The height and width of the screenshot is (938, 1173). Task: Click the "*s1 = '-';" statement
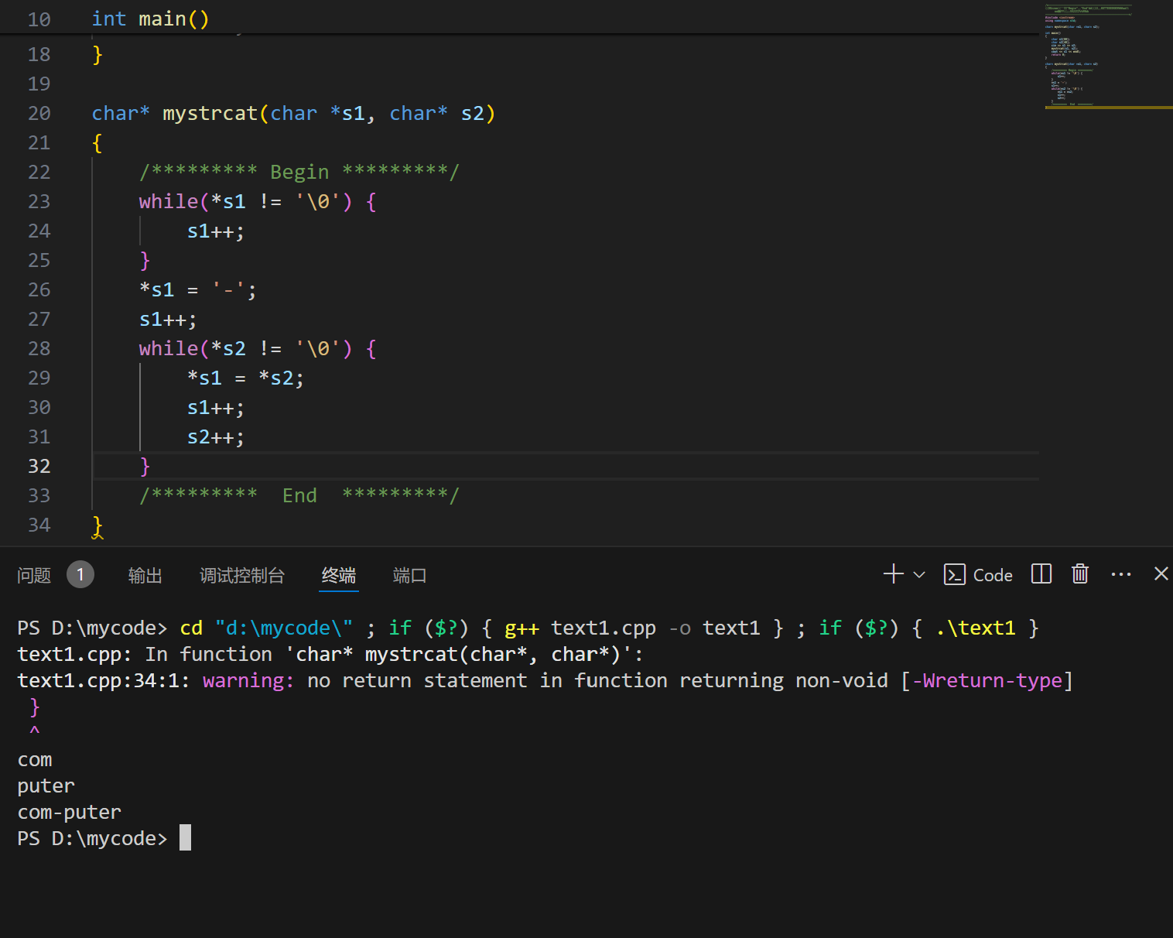pyautogui.click(x=198, y=290)
